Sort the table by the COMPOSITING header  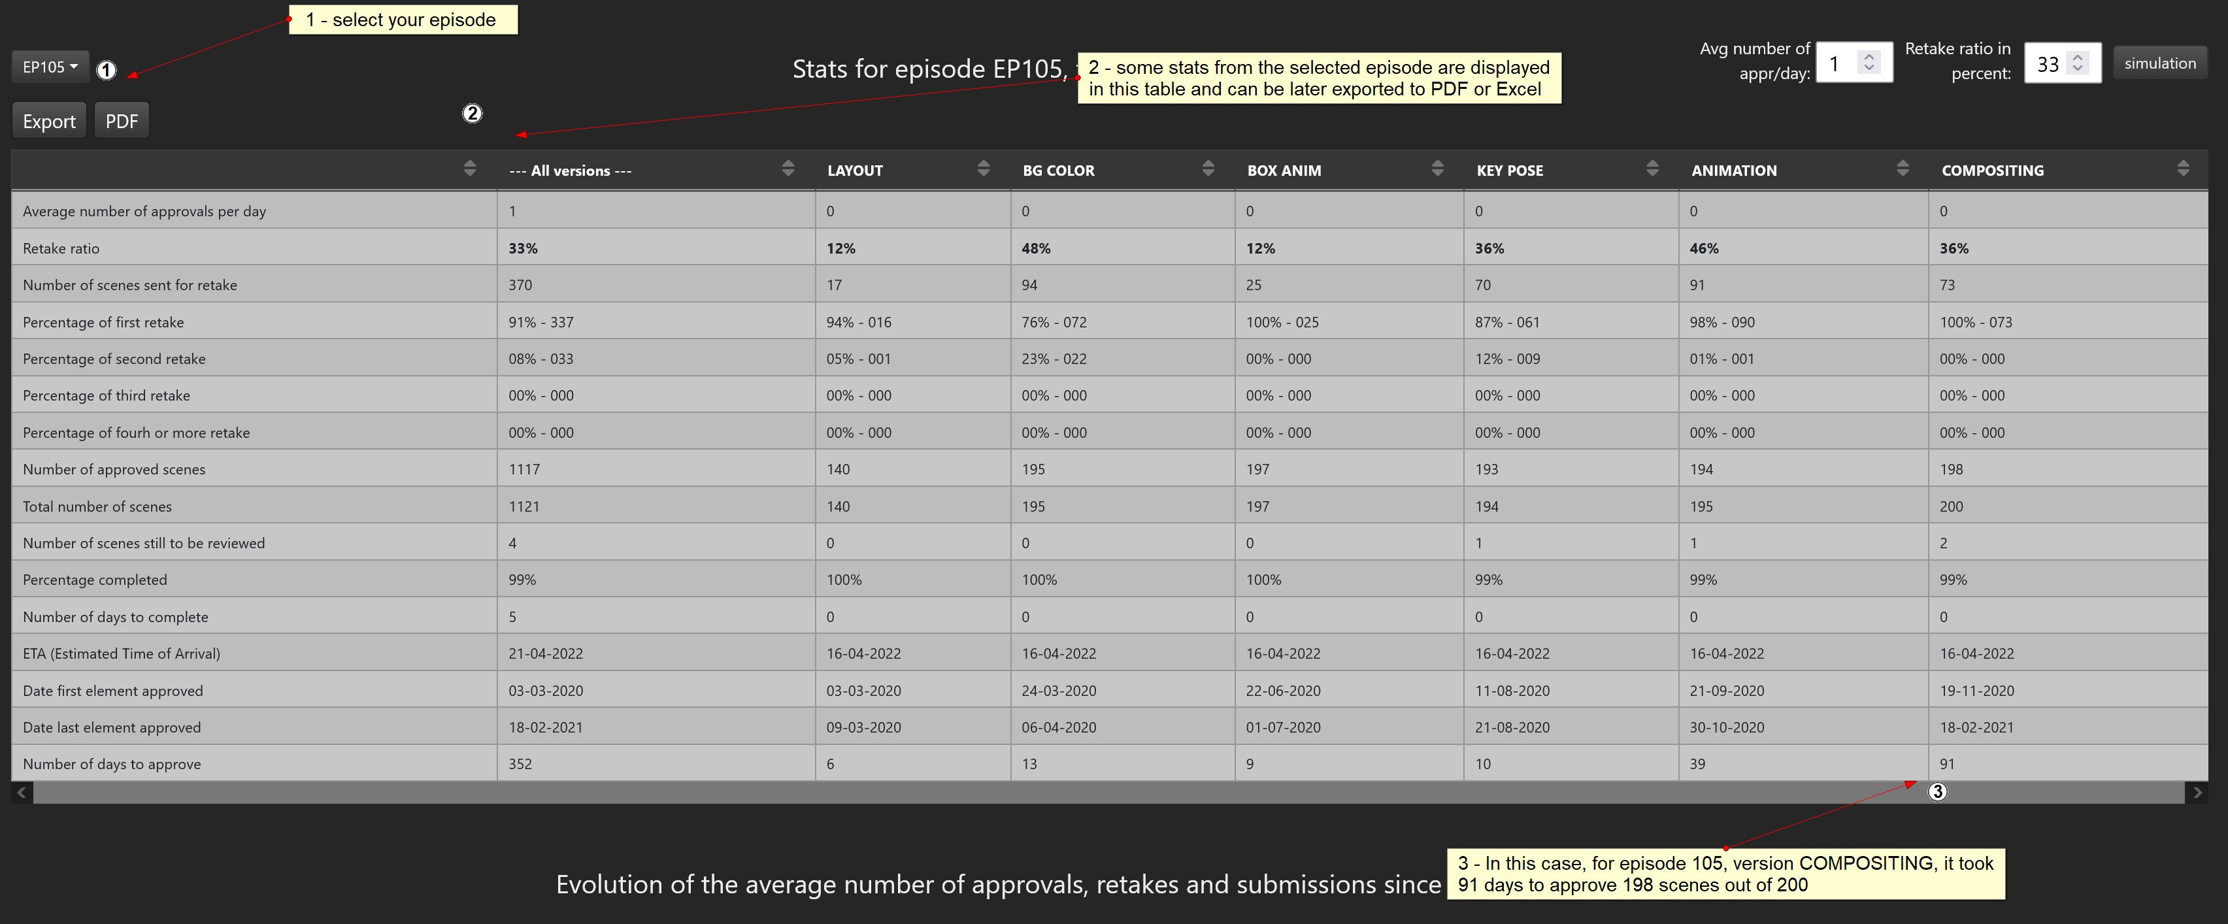(1993, 169)
